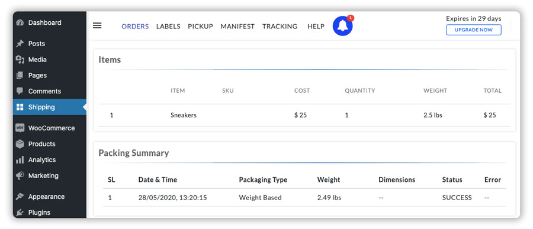Switch to the ORDERS tab
The image size is (533, 229).
tap(135, 27)
